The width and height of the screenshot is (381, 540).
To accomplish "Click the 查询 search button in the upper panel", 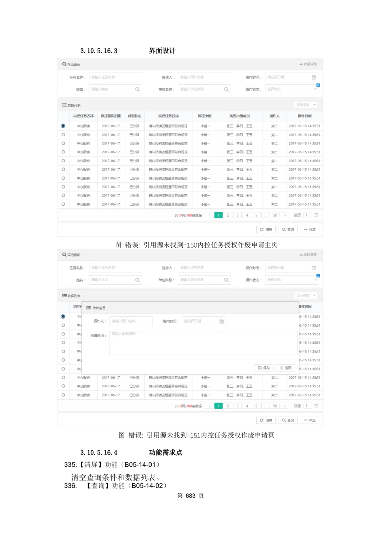I will pos(288,229).
